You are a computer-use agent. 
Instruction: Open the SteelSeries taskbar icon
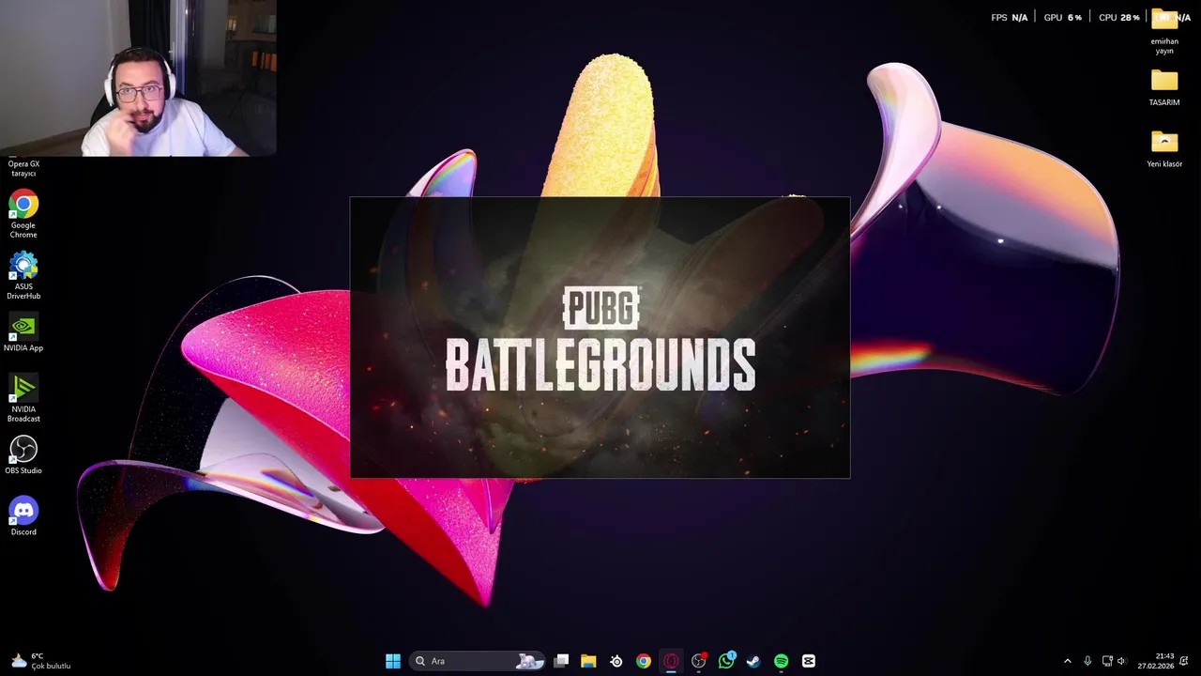tap(616, 661)
